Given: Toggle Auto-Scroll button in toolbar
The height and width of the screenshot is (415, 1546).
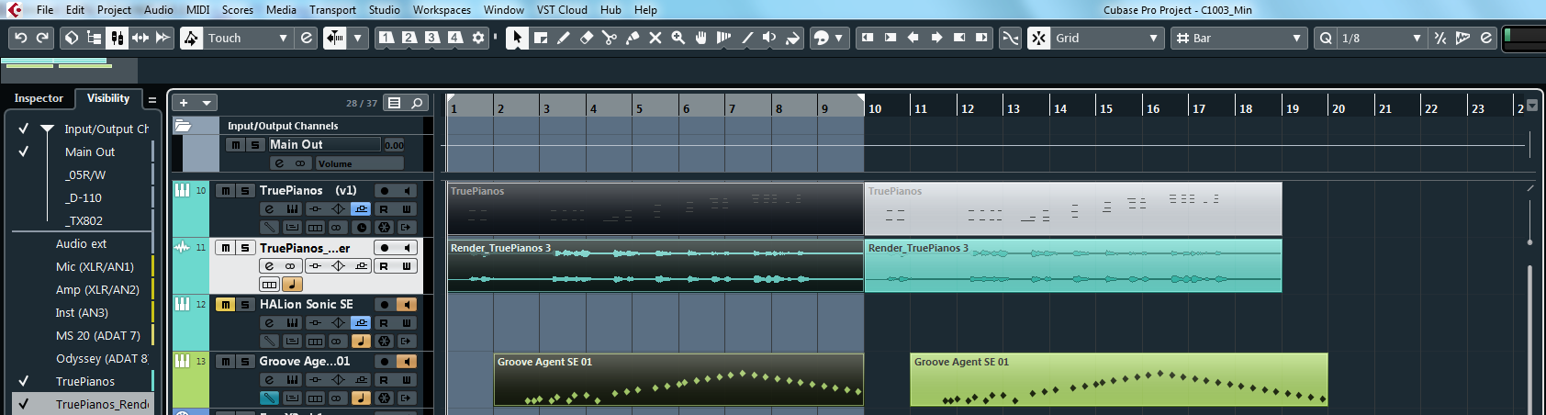Looking at the screenshot, I should [x=335, y=38].
